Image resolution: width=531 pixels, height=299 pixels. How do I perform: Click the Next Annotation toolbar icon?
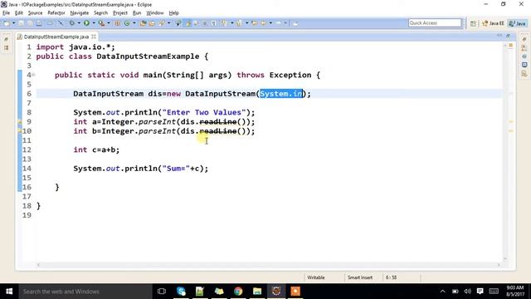(224, 23)
